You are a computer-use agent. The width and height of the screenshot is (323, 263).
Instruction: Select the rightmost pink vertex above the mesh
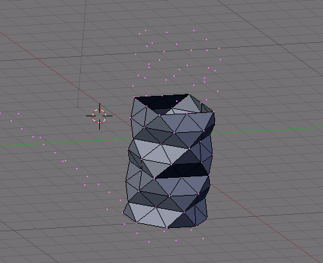pos(220,59)
